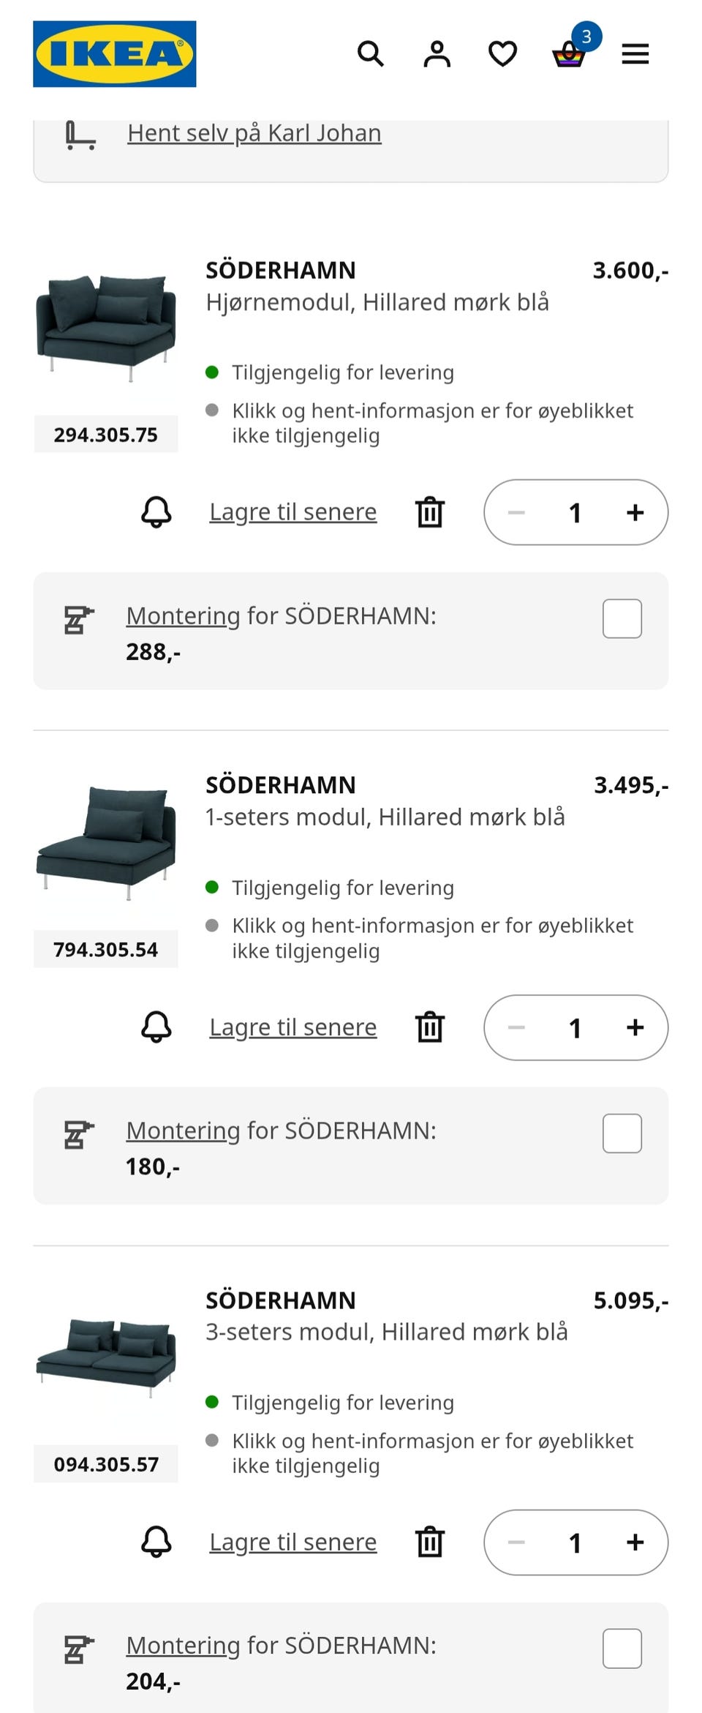Open the 3-seters modul product thumbnail

click(106, 1357)
